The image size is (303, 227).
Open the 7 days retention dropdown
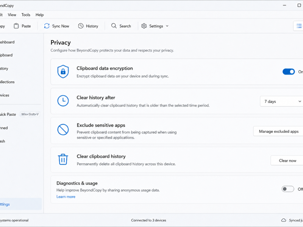[x=281, y=101]
